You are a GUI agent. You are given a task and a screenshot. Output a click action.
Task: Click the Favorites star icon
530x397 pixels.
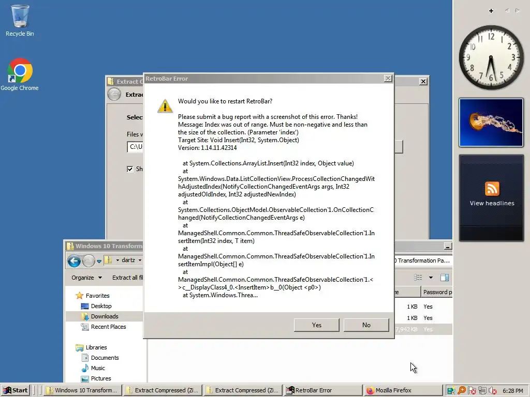point(79,296)
